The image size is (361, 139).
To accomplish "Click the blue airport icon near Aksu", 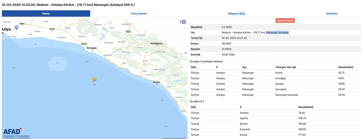I will point(16,27).
